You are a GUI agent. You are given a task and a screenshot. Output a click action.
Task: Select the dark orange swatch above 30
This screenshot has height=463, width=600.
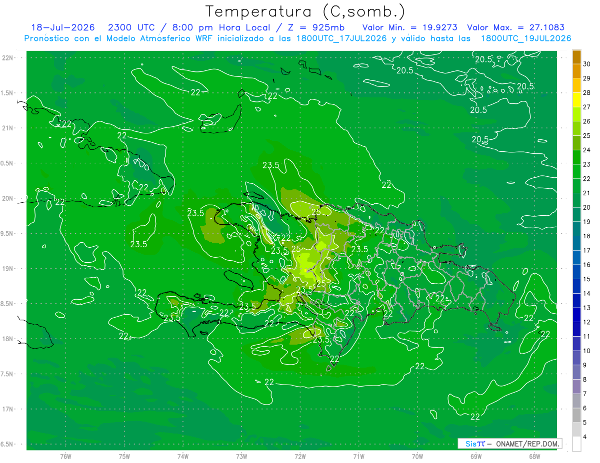(576, 57)
